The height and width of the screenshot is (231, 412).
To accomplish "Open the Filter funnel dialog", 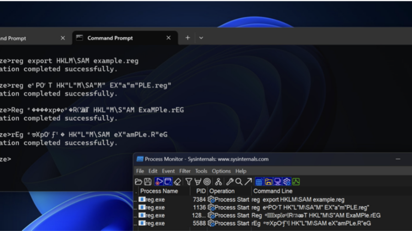I will coord(189,182).
